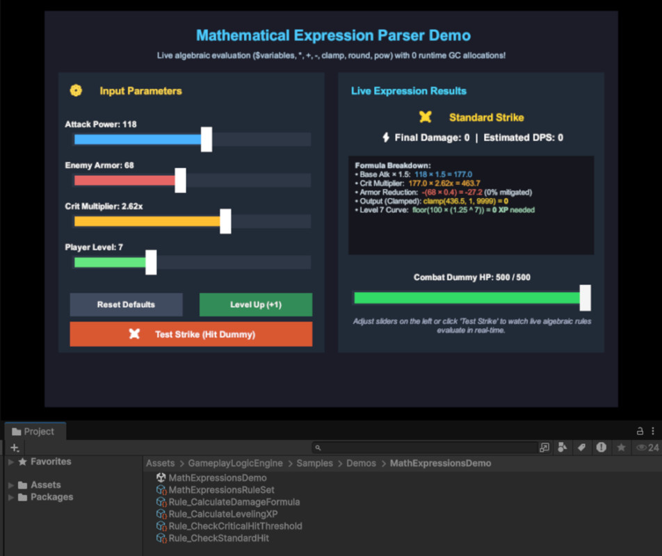Image resolution: width=662 pixels, height=556 pixels.
Task: Switch to the Project tab
Action: coord(35,431)
